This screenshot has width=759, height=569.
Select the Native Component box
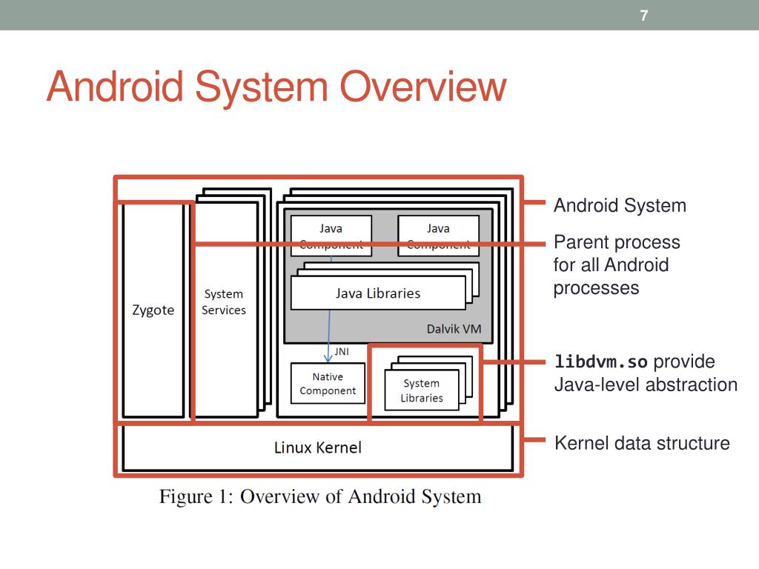point(328,383)
